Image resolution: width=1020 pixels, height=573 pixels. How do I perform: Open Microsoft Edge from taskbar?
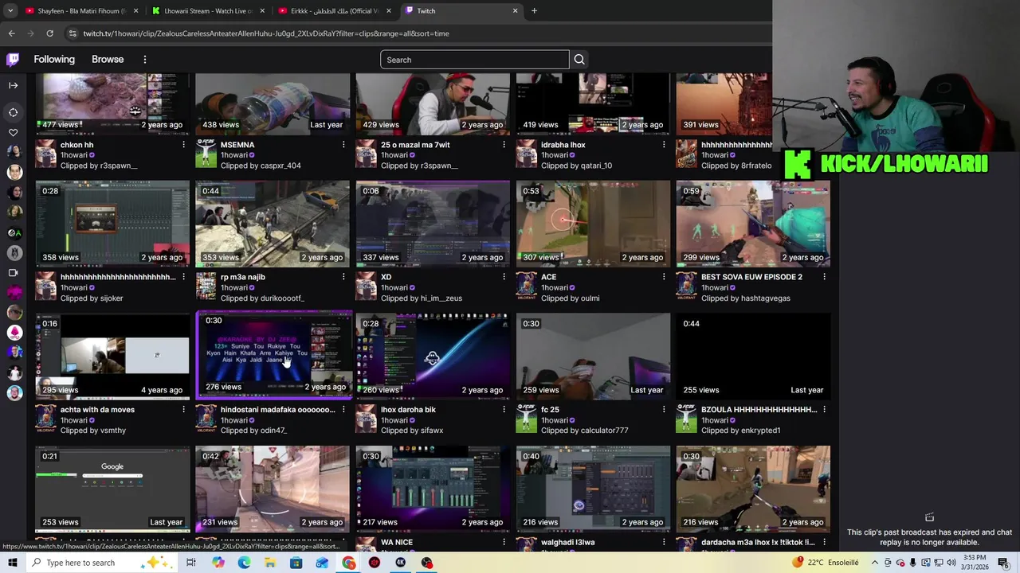click(x=244, y=563)
